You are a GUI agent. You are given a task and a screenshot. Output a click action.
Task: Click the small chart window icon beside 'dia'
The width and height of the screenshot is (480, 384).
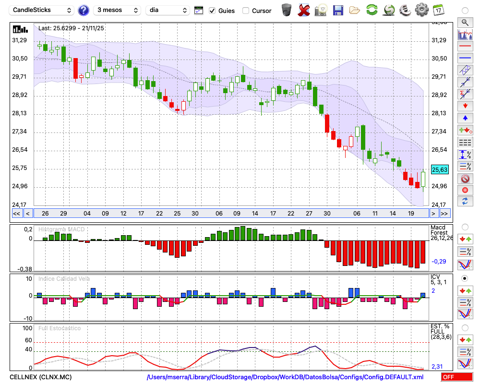click(199, 11)
